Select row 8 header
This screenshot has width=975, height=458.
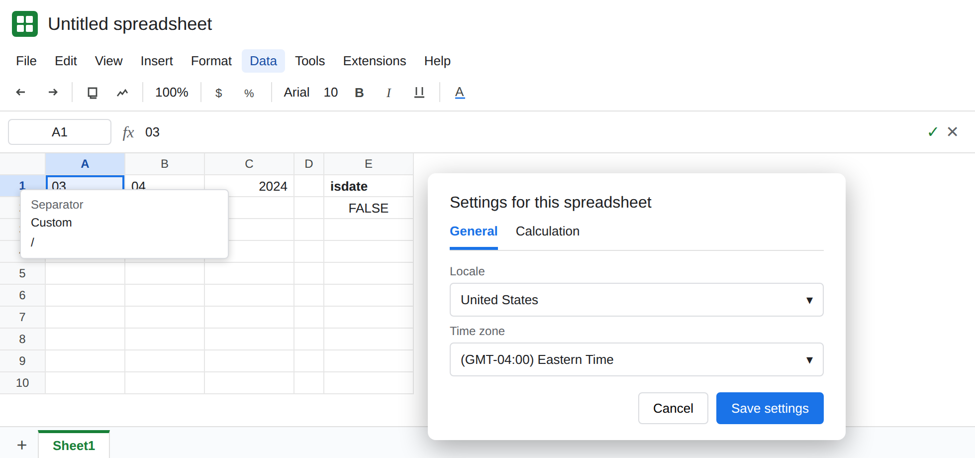coord(22,339)
